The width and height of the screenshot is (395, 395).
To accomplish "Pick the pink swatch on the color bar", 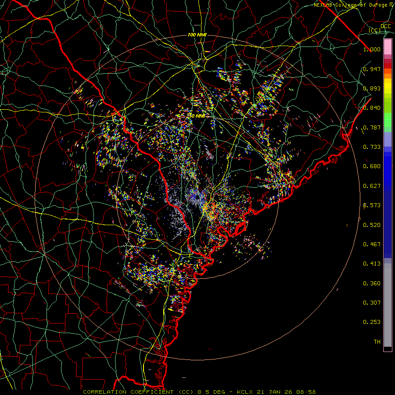I will pos(388,47).
